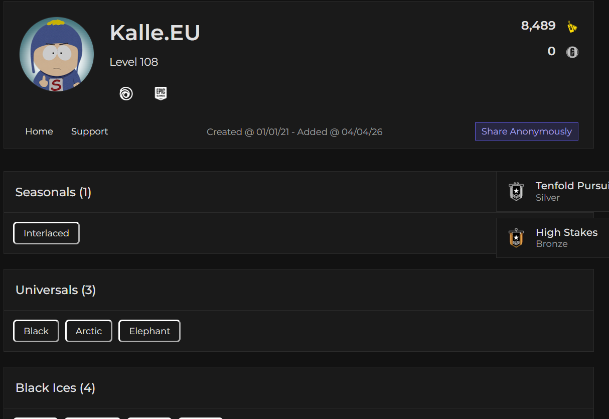The width and height of the screenshot is (609, 419).
Task: Click the yellow Renown currency icon
Action: coord(572,27)
